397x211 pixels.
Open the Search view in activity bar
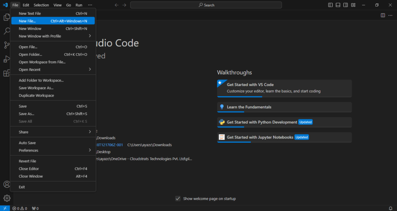tap(7, 31)
